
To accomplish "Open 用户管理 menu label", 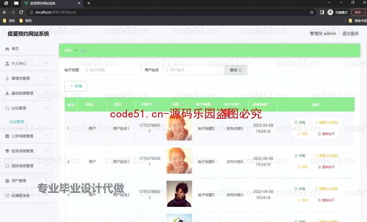I will pos(19,181).
